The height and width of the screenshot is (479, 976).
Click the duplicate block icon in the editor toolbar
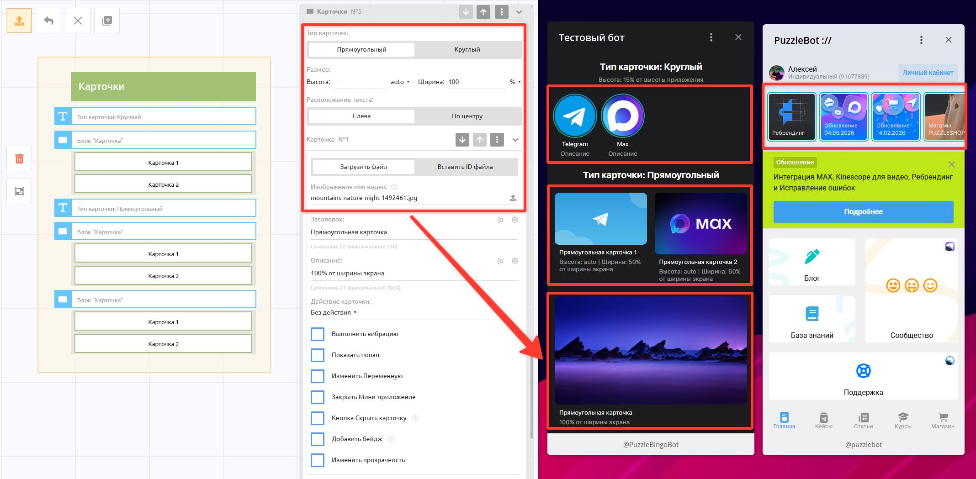click(x=107, y=21)
